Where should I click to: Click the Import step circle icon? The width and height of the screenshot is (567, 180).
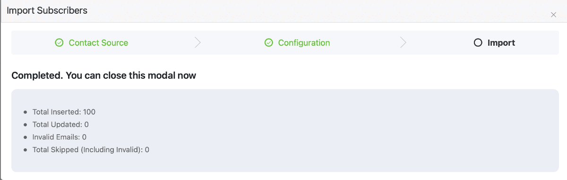pyautogui.click(x=478, y=43)
